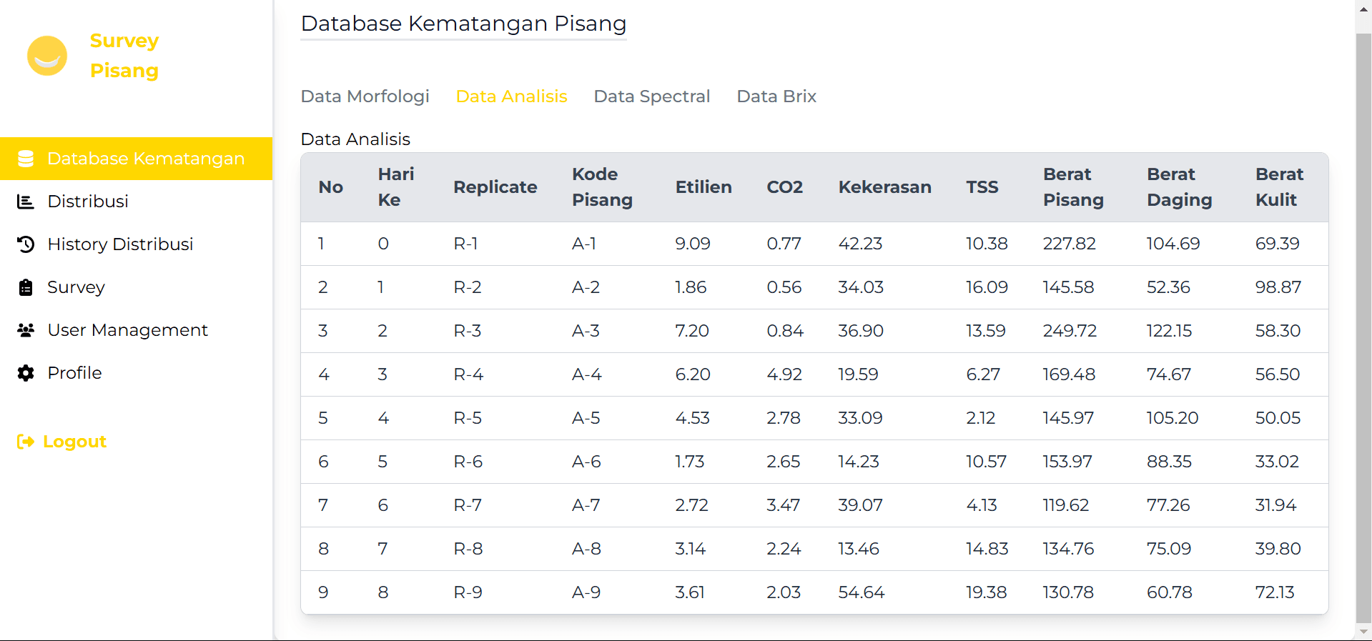Click Berat Daging value 60.78

click(1170, 592)
